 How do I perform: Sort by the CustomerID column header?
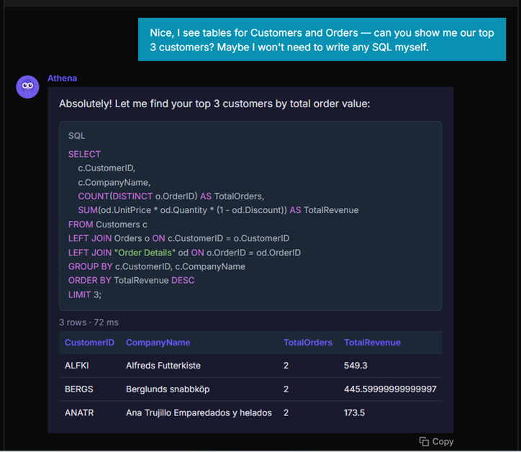click(x=89, y=343)
